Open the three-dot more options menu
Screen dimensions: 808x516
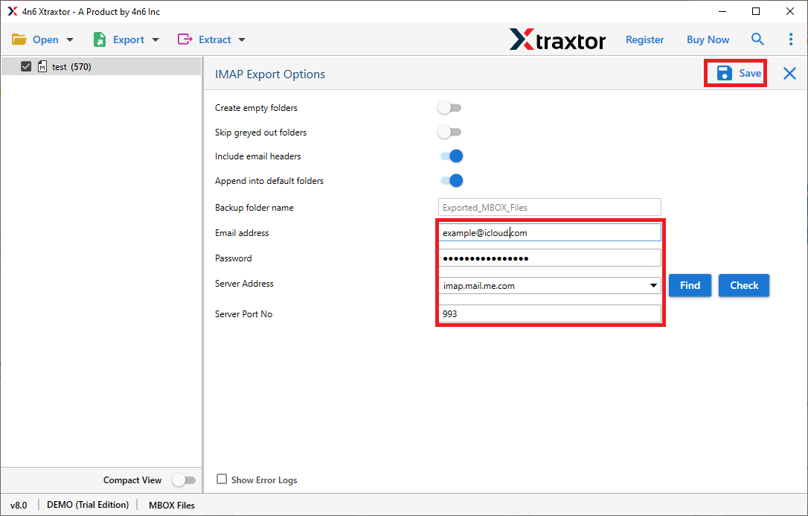[790, 39]
